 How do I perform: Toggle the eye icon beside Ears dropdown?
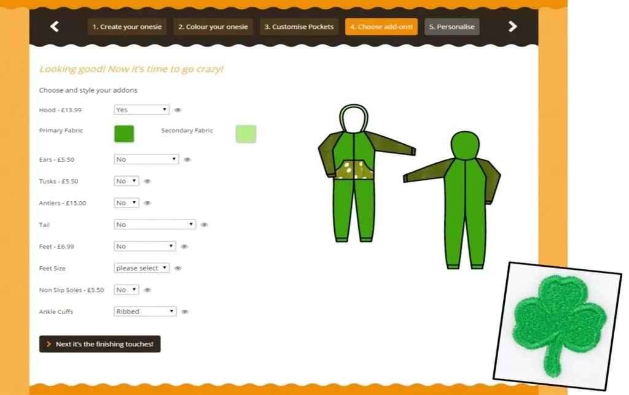pyautogui.click(x=187, y=159)
